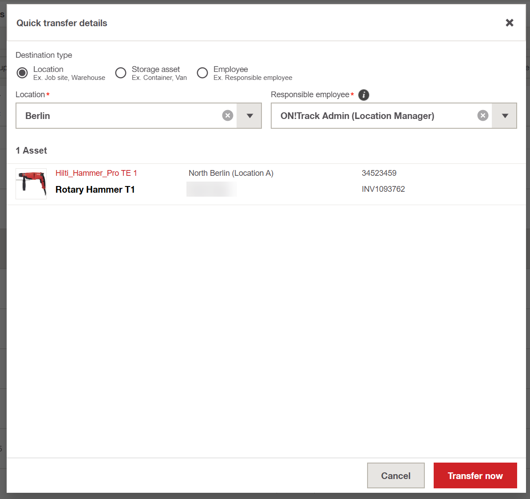530x499 pixels.
Task: Expand the Location dropdown arrow
Action: point(249,116)
